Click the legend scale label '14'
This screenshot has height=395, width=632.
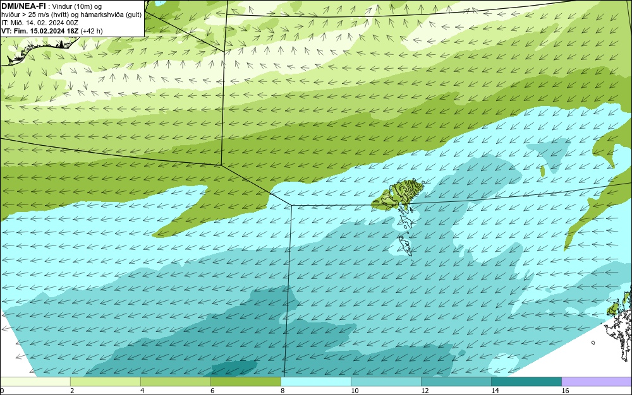point(495,391)
